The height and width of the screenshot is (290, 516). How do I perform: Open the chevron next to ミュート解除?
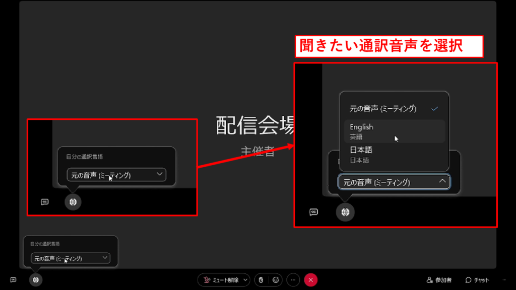click(245, 280)
